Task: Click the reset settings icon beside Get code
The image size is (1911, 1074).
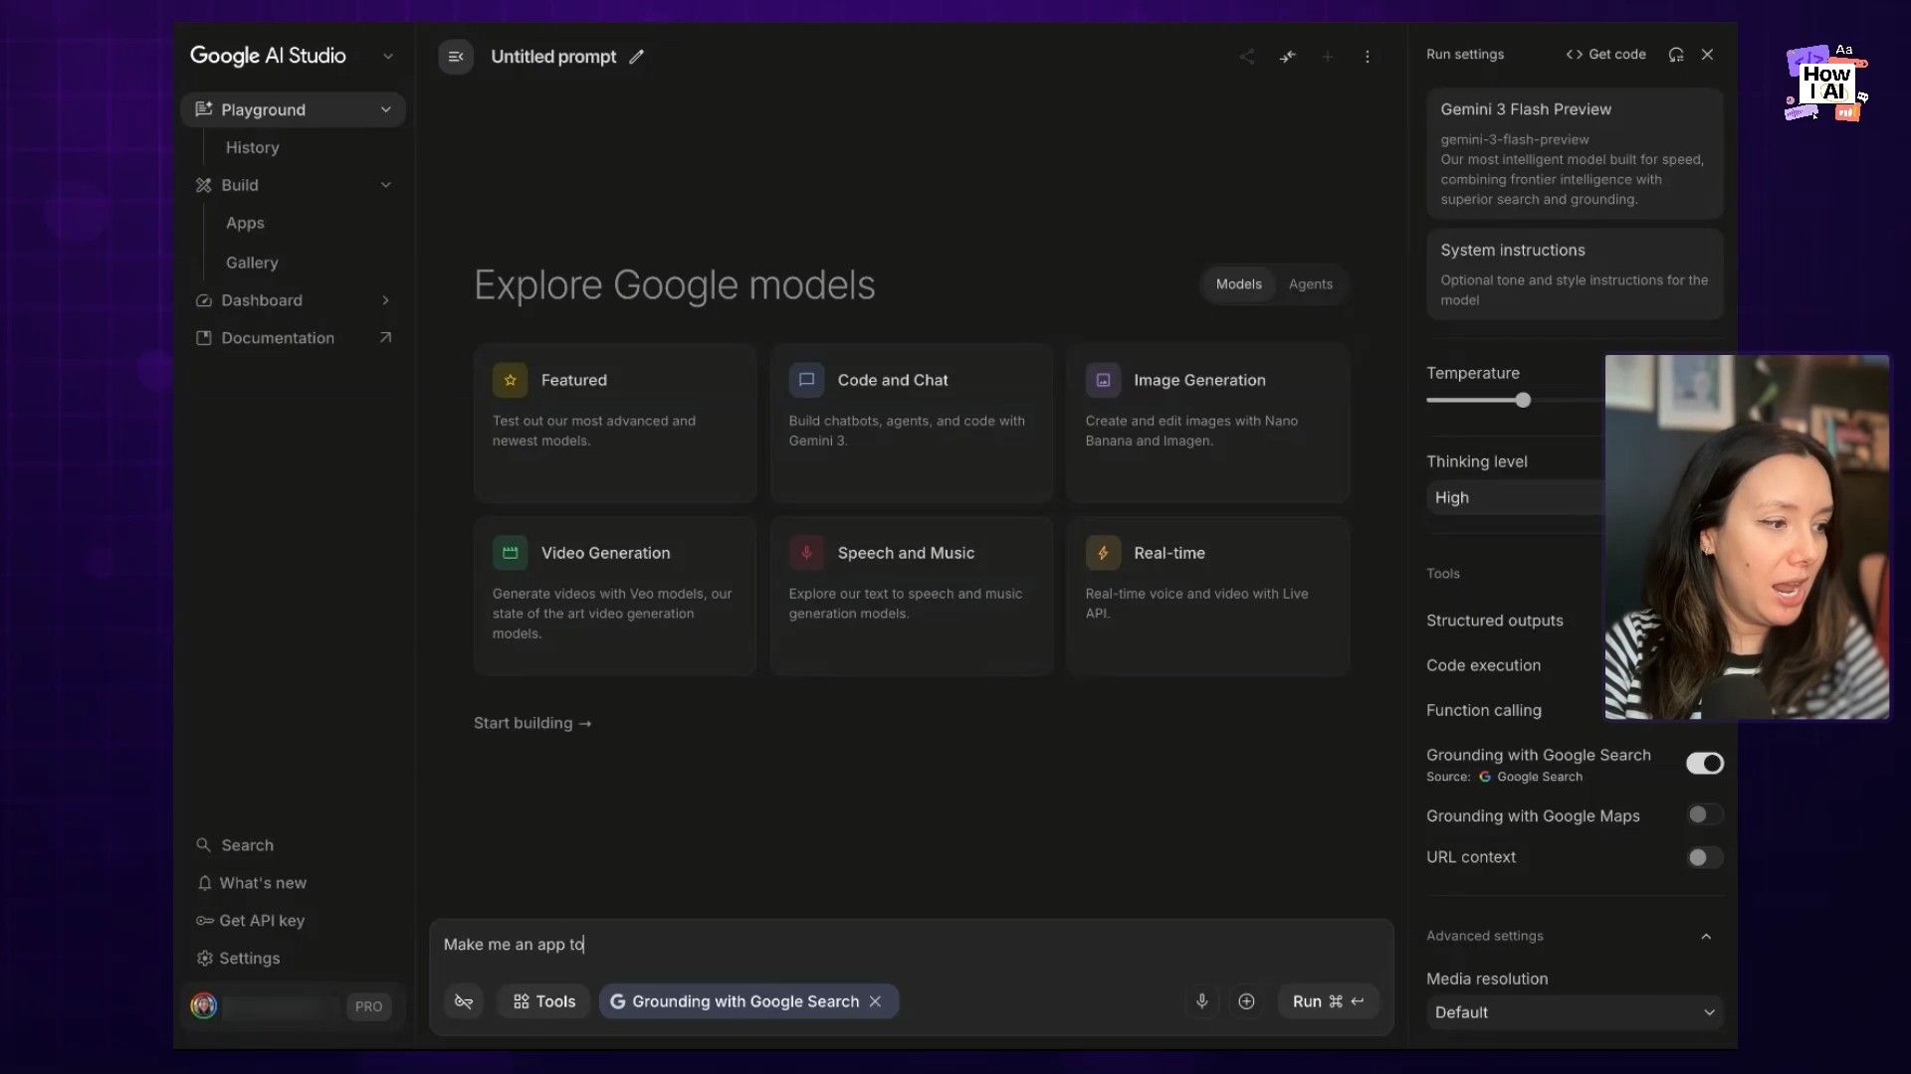Action: coord(1676,55)
